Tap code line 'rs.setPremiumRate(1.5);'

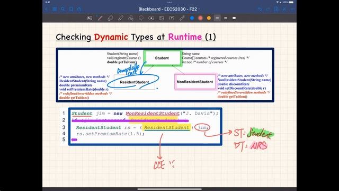pos(110,134)
